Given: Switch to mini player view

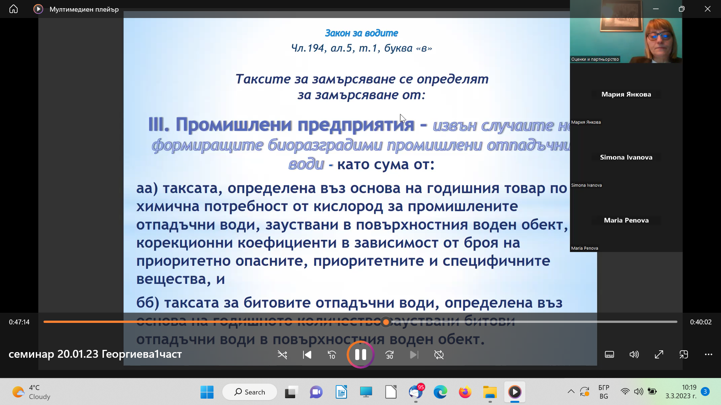Looking at the screenshot, I should (684, 355).
